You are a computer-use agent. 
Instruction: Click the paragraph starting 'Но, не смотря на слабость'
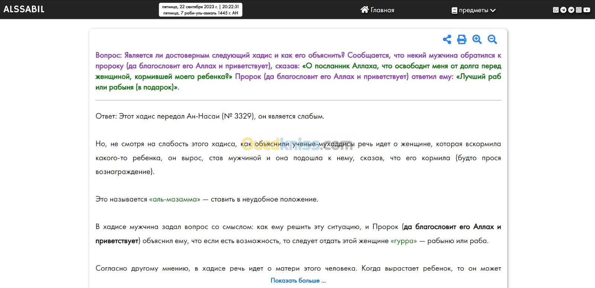(x=298, y=158)
